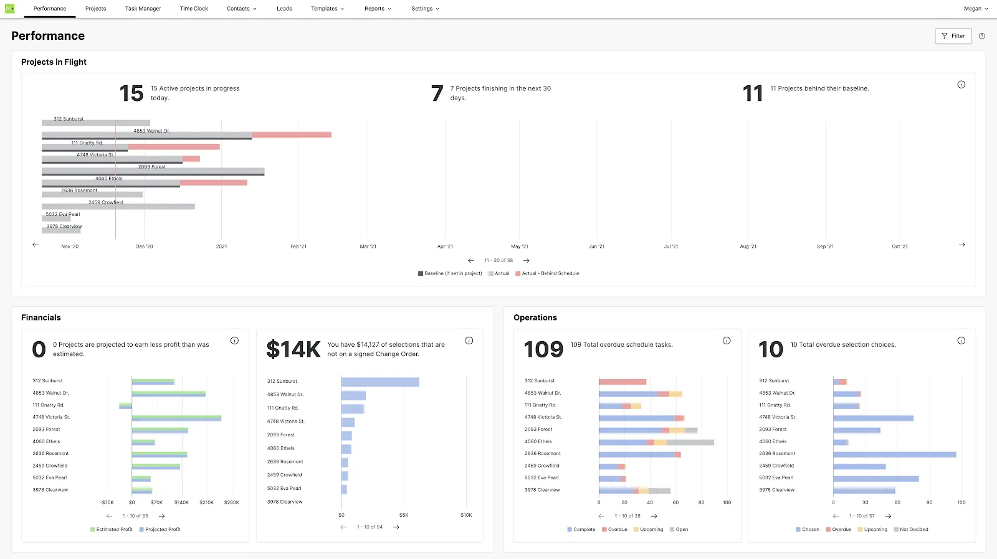Expand the Contacts dropdown menu
The height and width of the screenshot is (559, 997).
click(x=242, y=9)
